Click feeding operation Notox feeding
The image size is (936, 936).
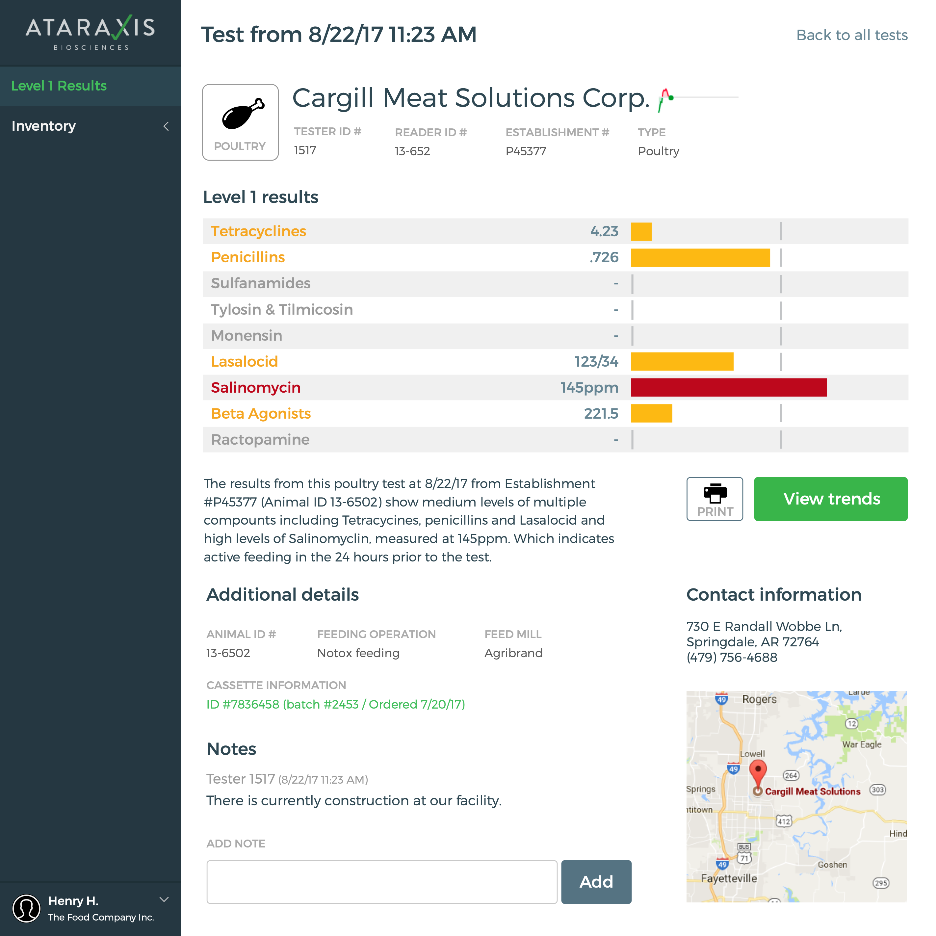[x=358, y=654]
